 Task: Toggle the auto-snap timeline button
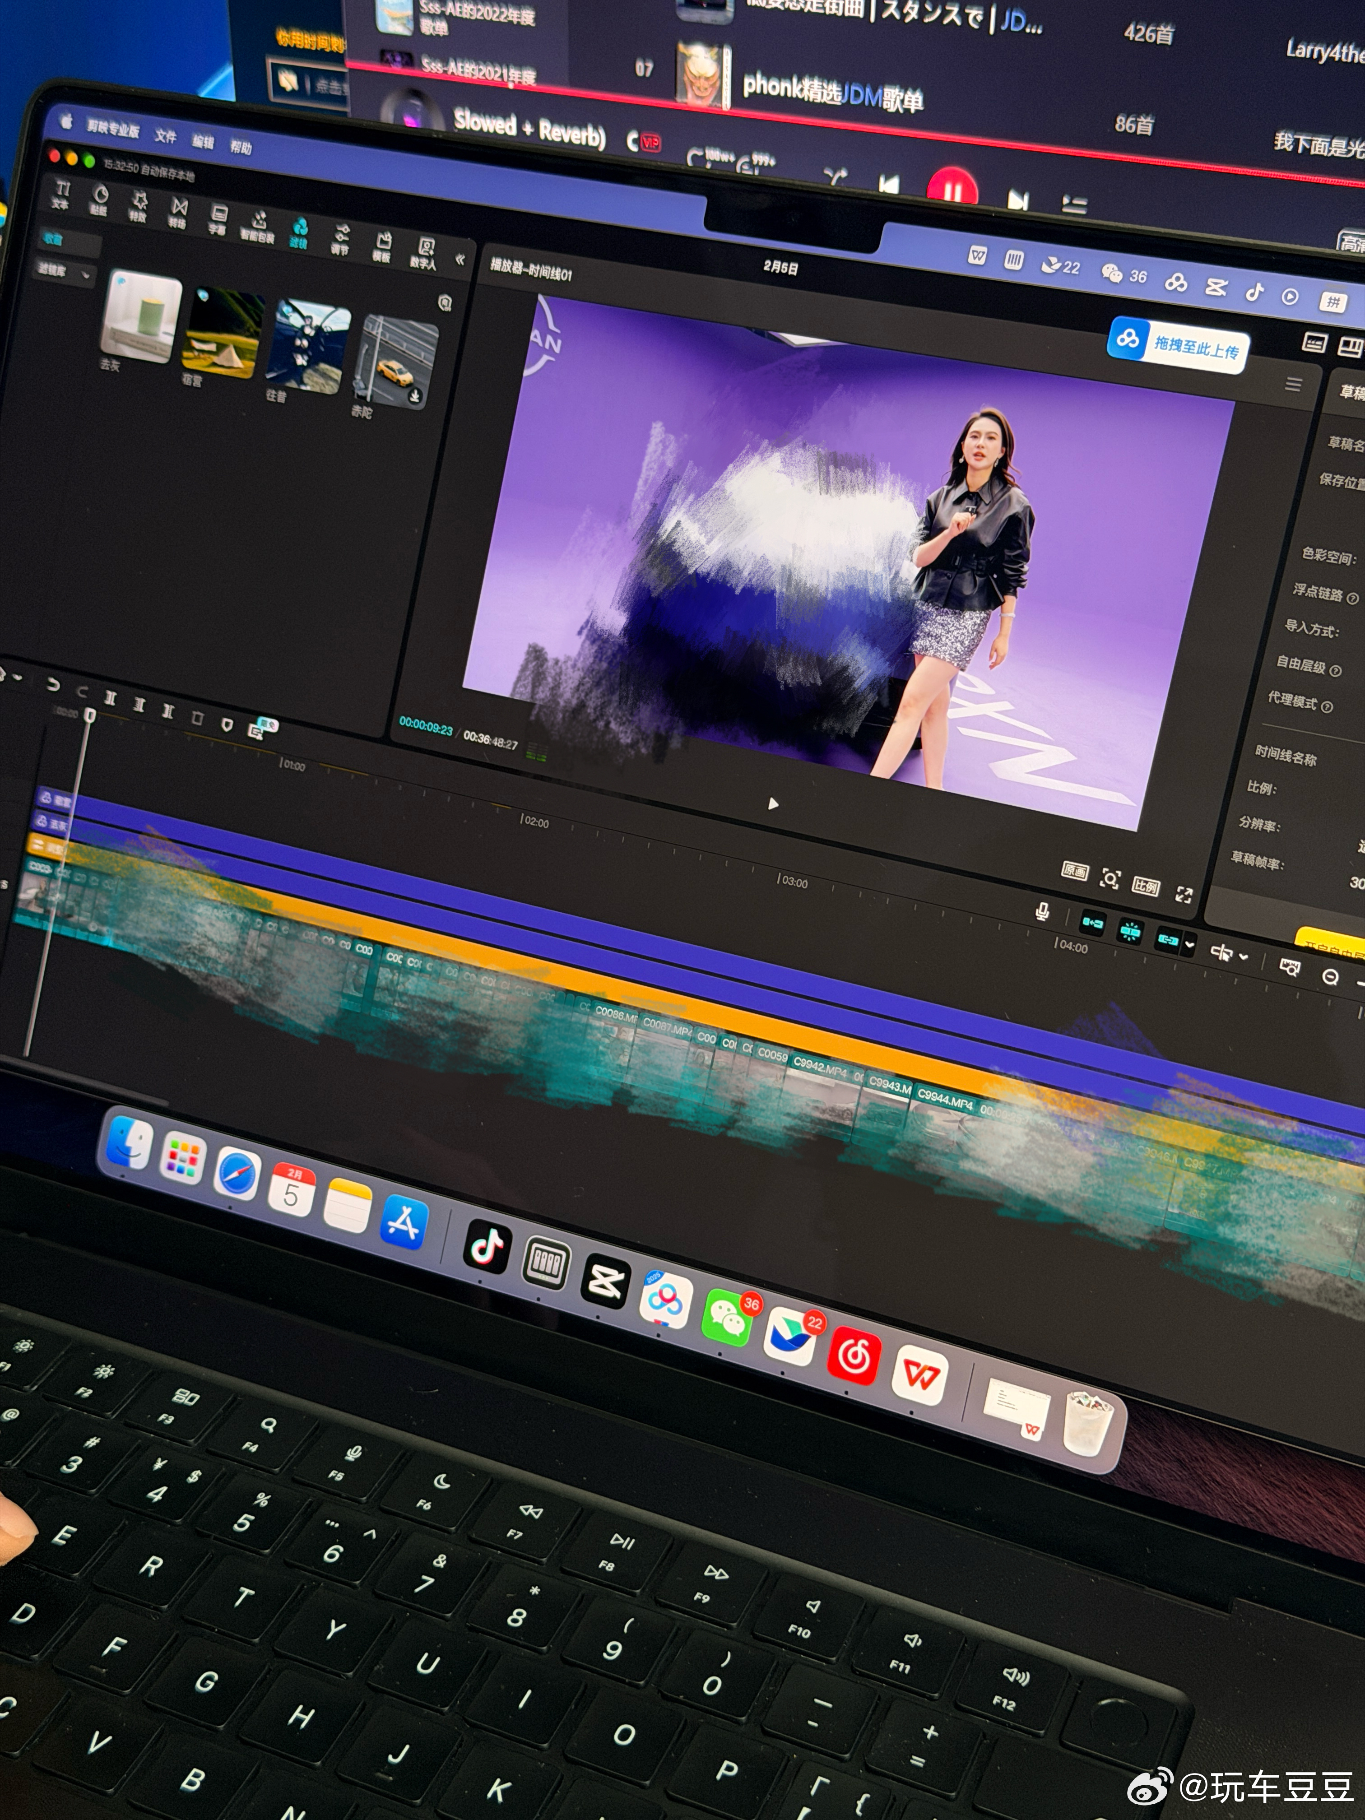(x=1130, y=931)
